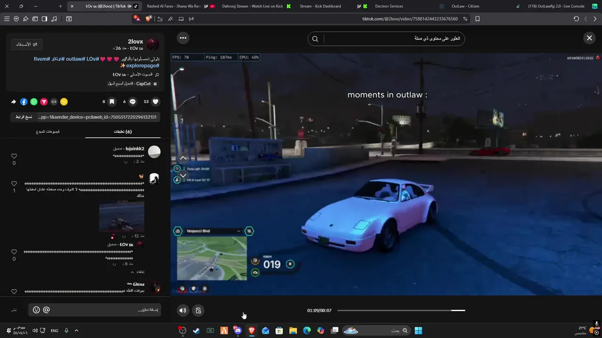Open comments via the speech bubble icon
The height and width of the screenshot is (338, 602).
(133, 101)
